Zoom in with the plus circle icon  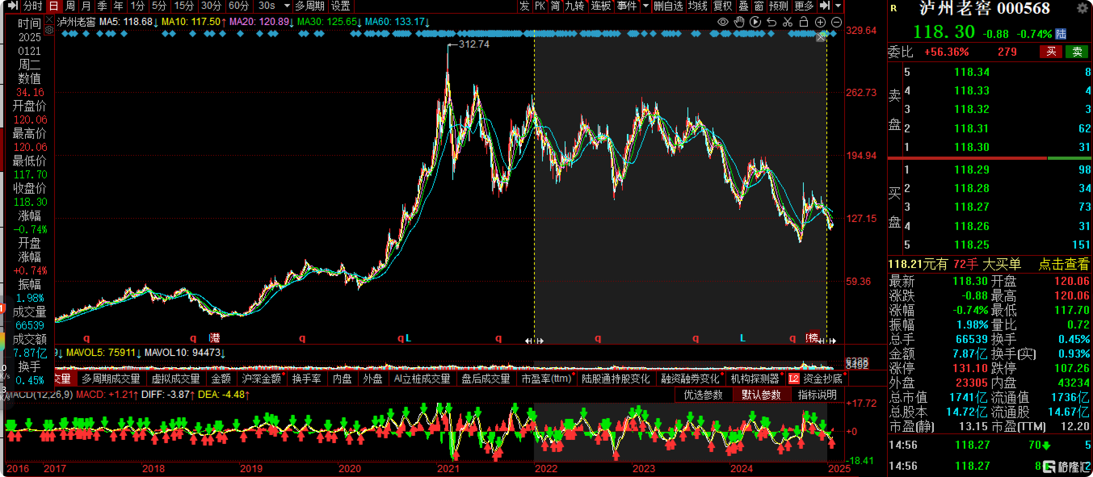[820, 22]
